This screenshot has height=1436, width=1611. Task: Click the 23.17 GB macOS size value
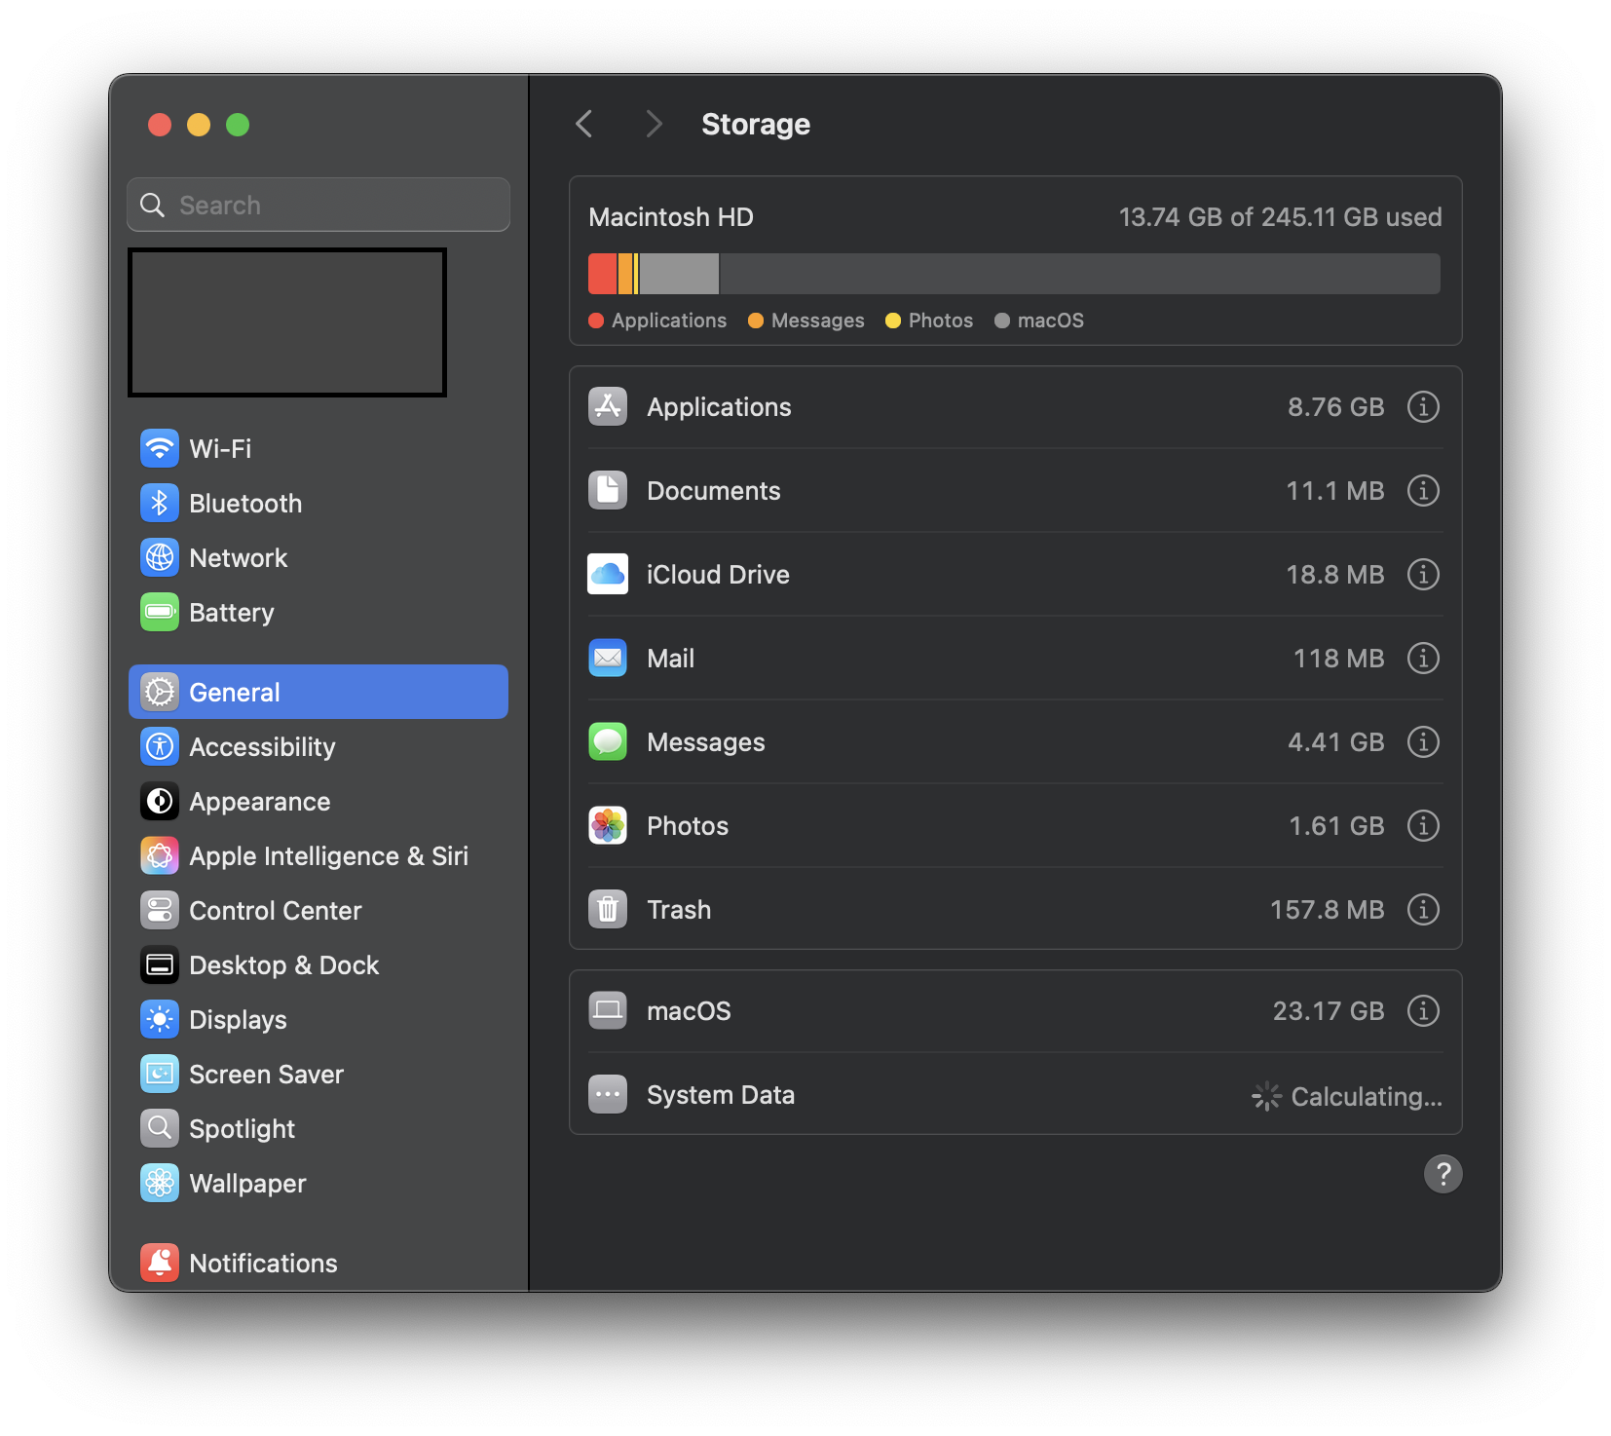(1328, 1011)
